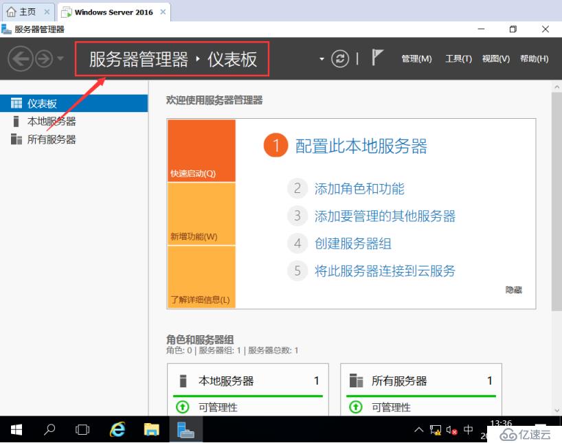Select 所有服务器 in the sidebar
The height and width of the screenshot is (443, 562).
[74, 139]
